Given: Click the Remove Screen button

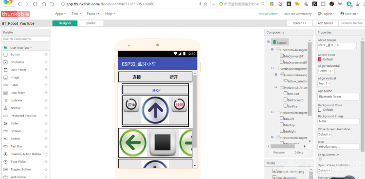Looking at the screenshot, I should coord(352,23).
